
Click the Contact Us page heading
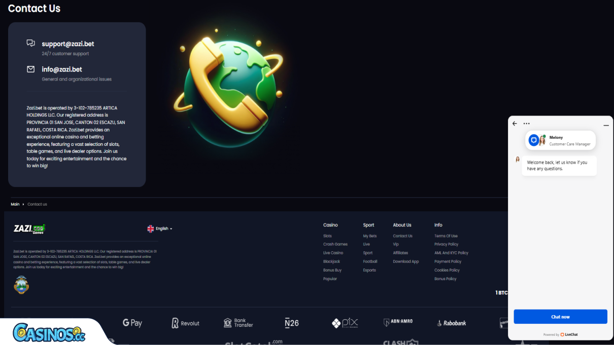pos(34,8)
